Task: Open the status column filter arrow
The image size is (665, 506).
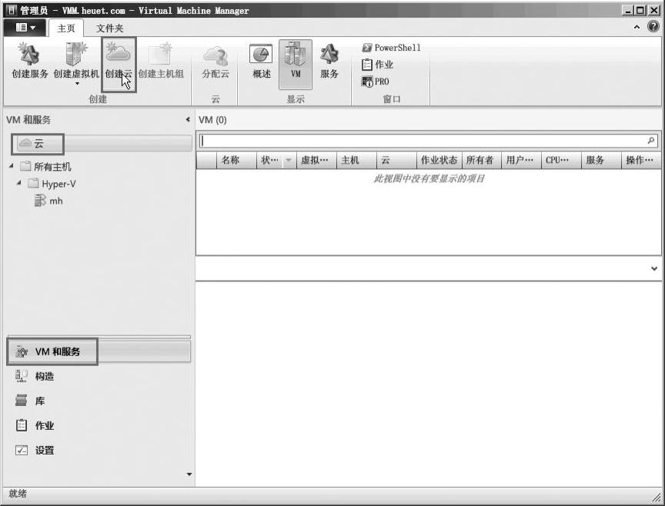Action: [289, 160]
